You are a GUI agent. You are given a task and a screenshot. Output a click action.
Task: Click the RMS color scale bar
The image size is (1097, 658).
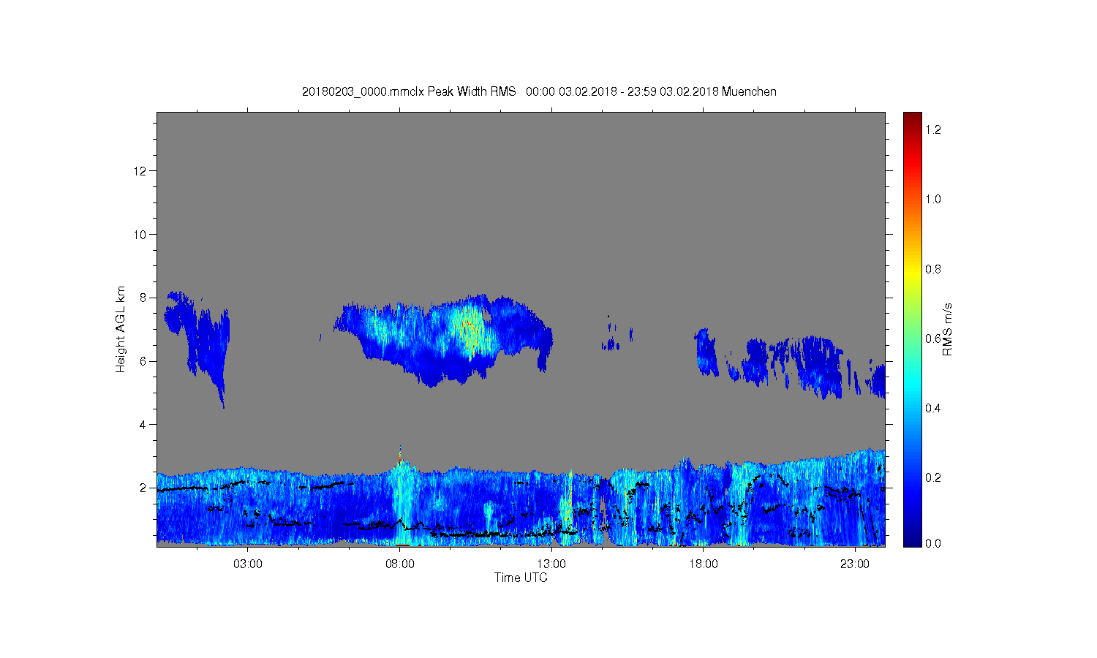(x=912, y=329)
